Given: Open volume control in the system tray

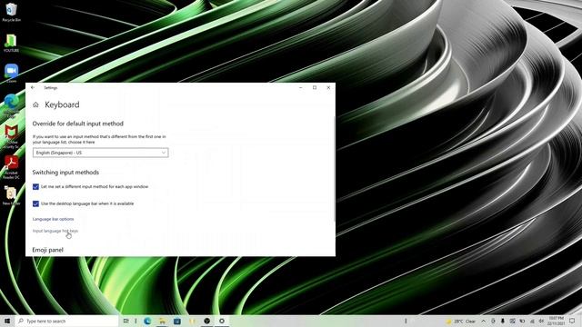Looking at the screenshot, I should coord(541,321).
